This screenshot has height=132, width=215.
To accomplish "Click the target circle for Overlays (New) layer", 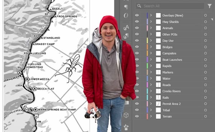I will click(x=205, y=15).
